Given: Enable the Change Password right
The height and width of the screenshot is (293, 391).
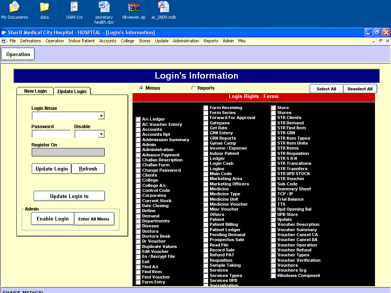Looking at the screenshot, I should pos(138,170).
